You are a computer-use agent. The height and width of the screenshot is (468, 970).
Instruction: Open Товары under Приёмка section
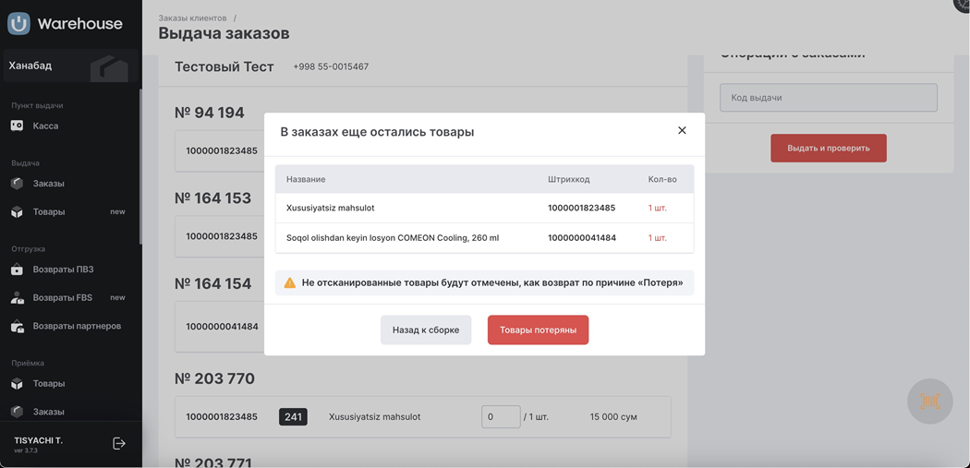tap(48, 384)
